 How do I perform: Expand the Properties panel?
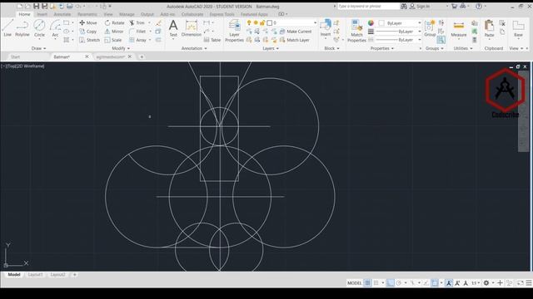point(382,48)
